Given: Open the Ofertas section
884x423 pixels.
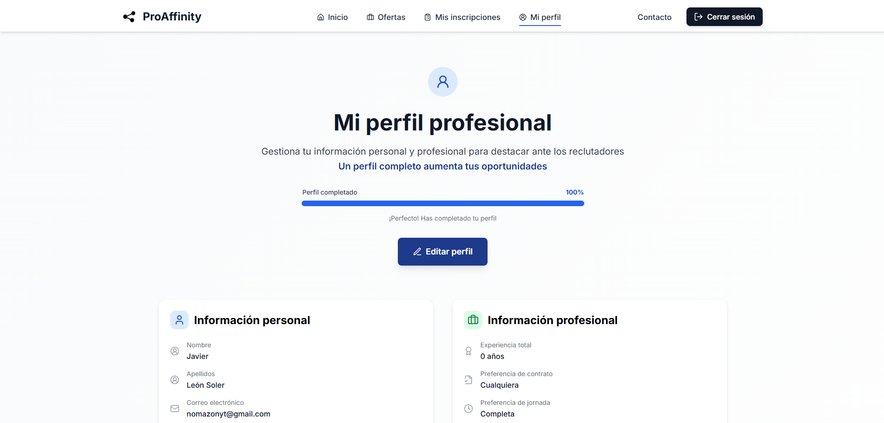Looking at the screenshot, I should [x=386, y=17].
